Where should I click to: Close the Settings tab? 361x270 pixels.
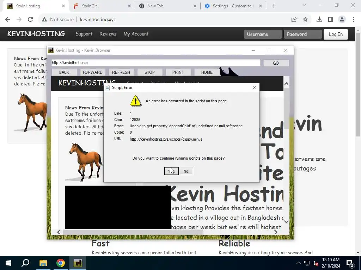[261, 6]
